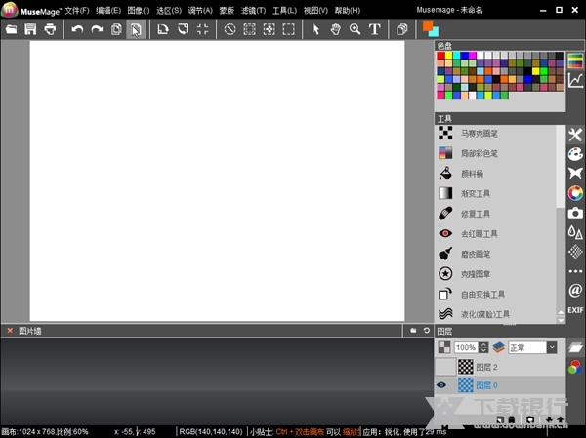Select the 图层 2 layer row
586x438 pixels.
click(508, 367)
